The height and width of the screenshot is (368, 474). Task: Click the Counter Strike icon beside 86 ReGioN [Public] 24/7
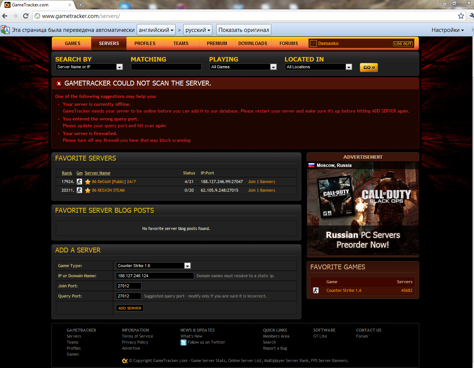click(79, 182)
